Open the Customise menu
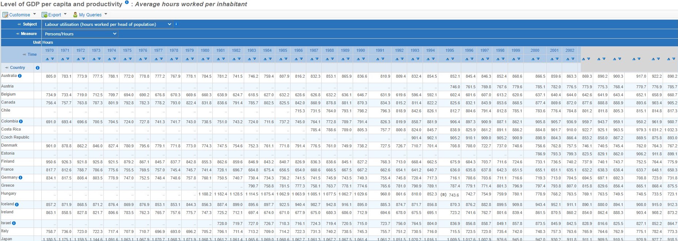Viewport: 678px width, 241px height. coord(19,15)
